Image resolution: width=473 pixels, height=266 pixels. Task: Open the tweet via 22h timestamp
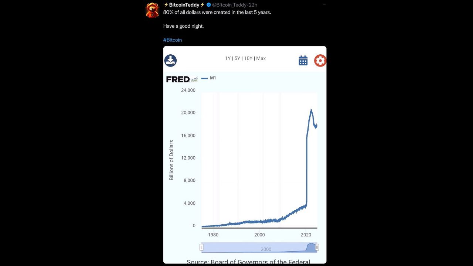[x=253, y=5]
